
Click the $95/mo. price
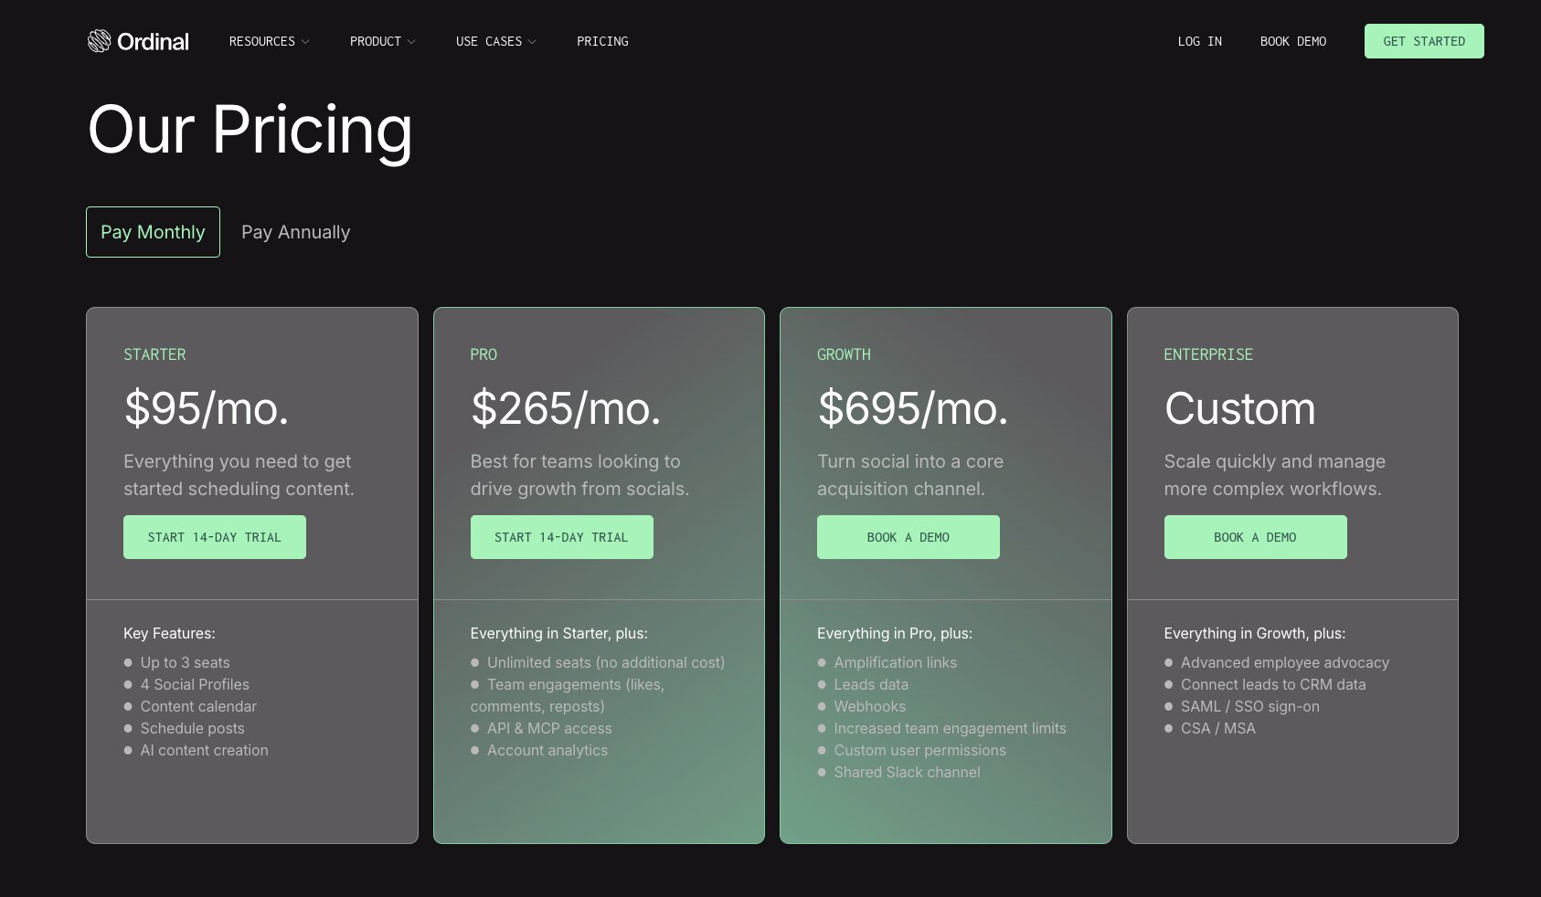[x=207, y=408]
